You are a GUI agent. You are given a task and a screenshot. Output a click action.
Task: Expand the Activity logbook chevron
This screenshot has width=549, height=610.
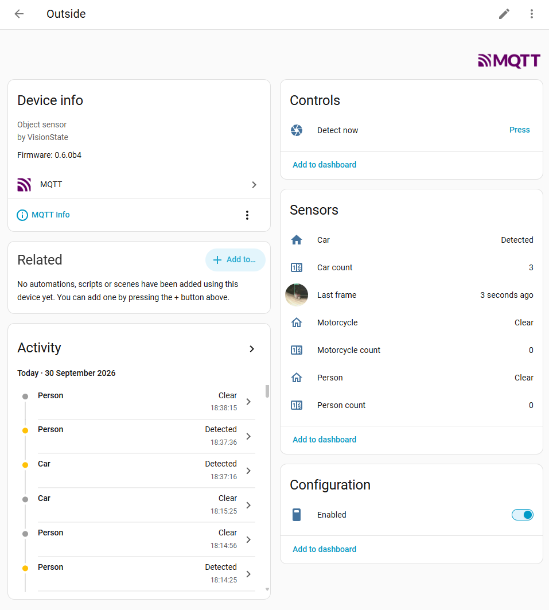(252, 349)
